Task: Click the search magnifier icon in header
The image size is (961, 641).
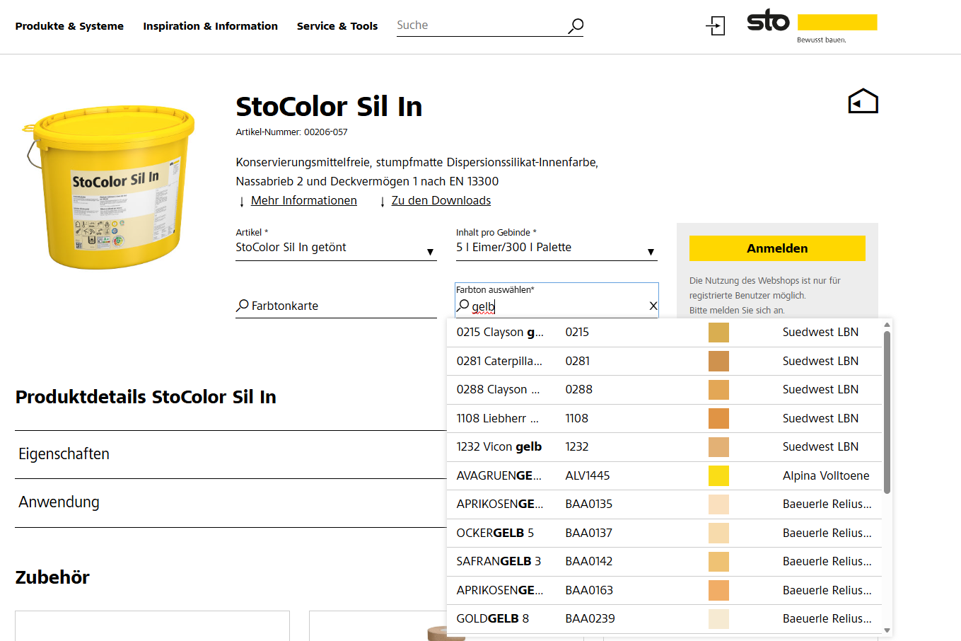Action: [x=576, y=26]
